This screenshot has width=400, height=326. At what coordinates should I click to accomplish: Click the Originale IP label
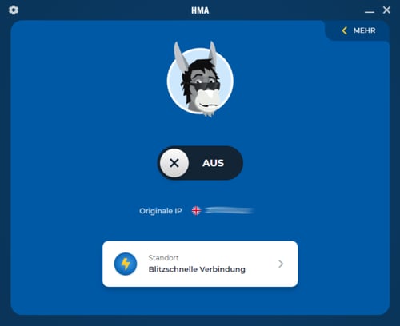tap(161, 211)
